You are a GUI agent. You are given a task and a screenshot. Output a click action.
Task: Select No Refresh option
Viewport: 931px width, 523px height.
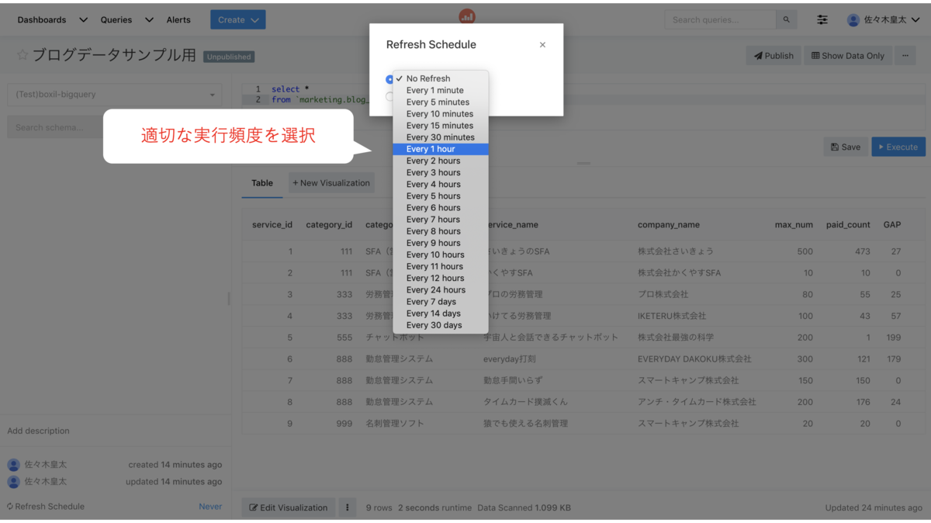[x=441, y=78]
